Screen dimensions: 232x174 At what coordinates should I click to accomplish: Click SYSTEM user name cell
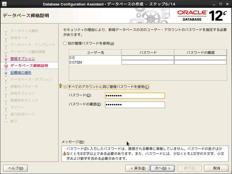(95, 62)
